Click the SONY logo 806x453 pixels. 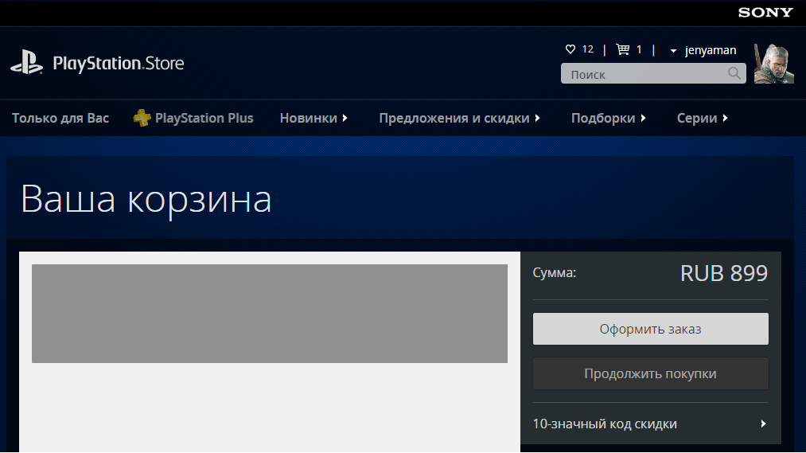(x=765, y=13)
